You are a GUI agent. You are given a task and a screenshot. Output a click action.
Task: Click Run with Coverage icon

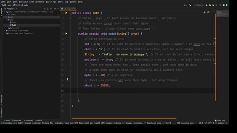click(213, 5)
